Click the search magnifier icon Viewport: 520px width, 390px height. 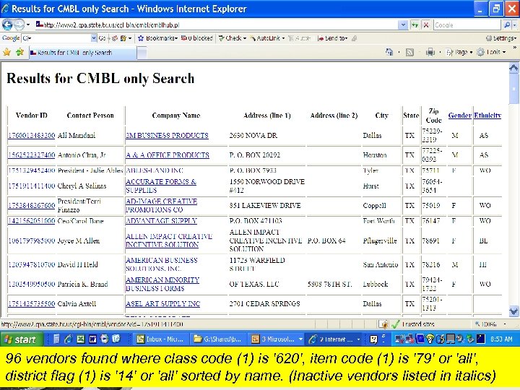507,25
